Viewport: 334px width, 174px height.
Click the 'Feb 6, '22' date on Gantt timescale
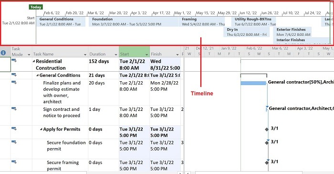tap(254, 48)
